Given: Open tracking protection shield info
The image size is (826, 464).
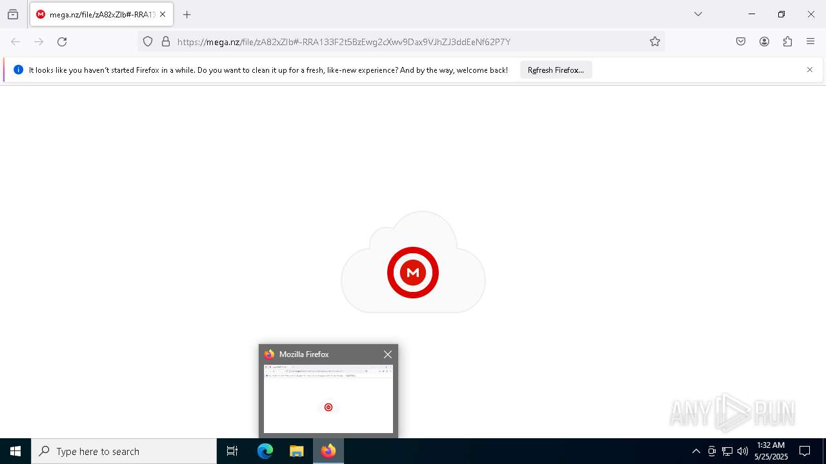Looking at the screenshot, I should 148,42.
